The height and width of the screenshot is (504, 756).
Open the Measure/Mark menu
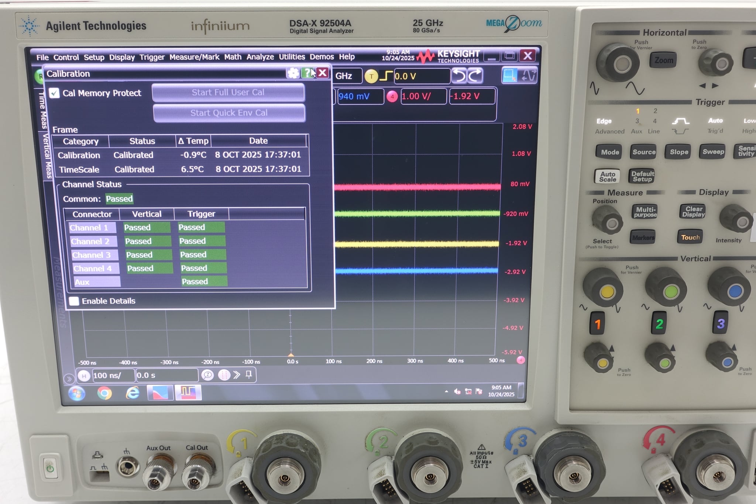click(x=194, y=57)
